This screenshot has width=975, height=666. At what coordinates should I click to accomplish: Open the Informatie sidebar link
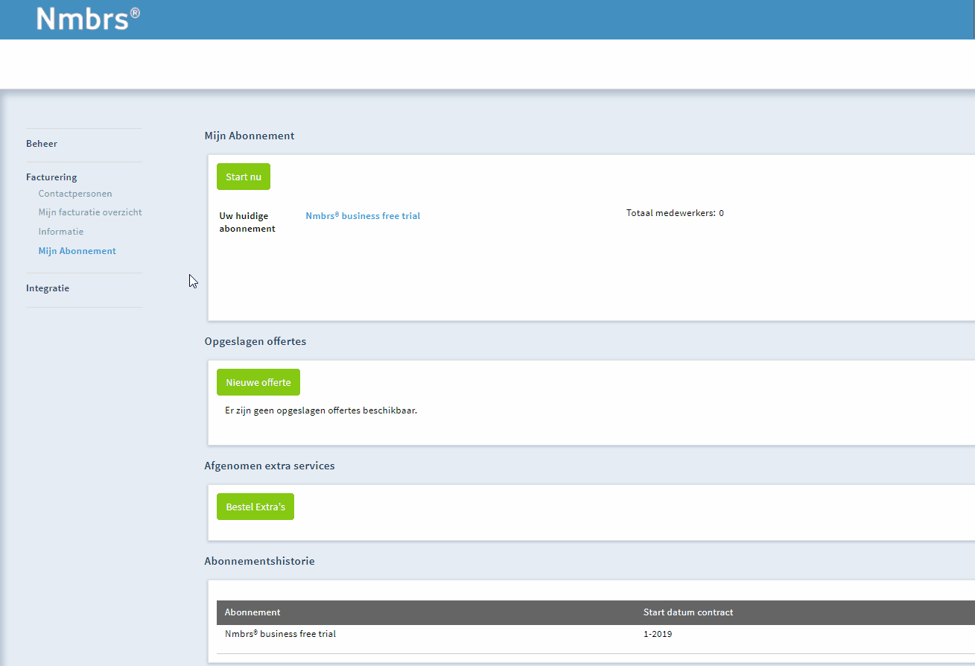click(x=61, y=232)
